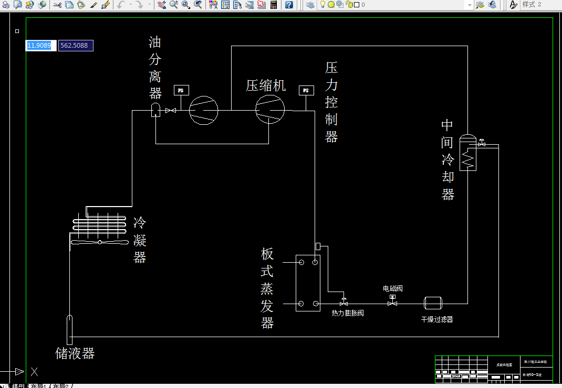Open the Markup Set Manager

pyautogui.click(x=262, y=5)
